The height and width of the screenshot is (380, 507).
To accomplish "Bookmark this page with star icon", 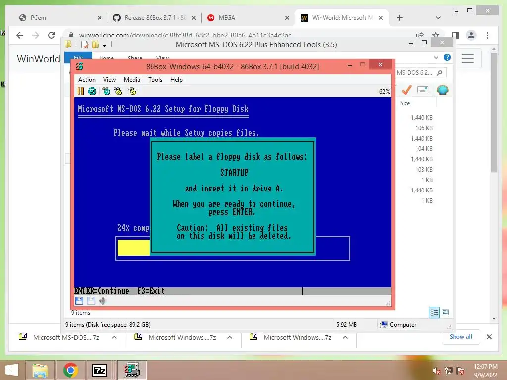I will point(436,35).
